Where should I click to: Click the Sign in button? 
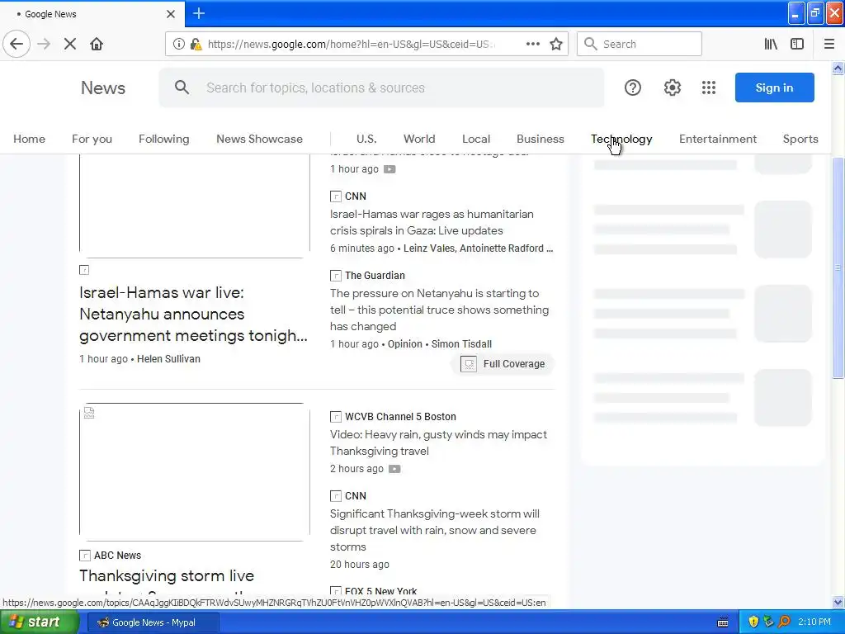point(774,88)
